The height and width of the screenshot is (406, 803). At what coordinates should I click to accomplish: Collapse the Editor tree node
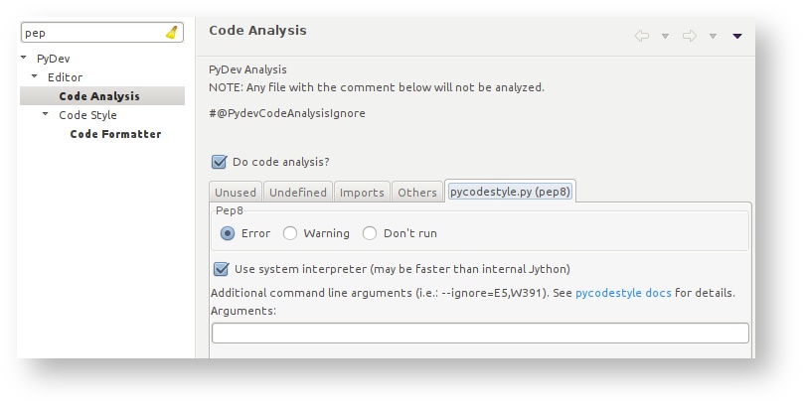35,77
